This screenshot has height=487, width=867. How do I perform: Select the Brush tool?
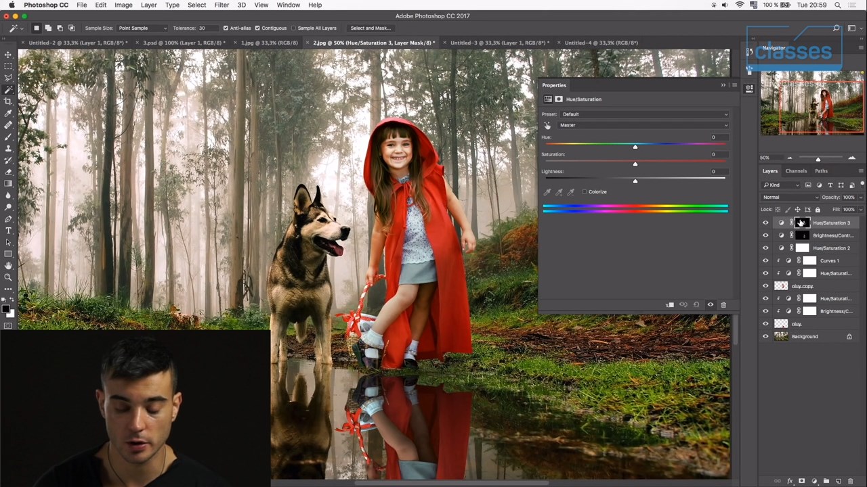coord(8,137)
